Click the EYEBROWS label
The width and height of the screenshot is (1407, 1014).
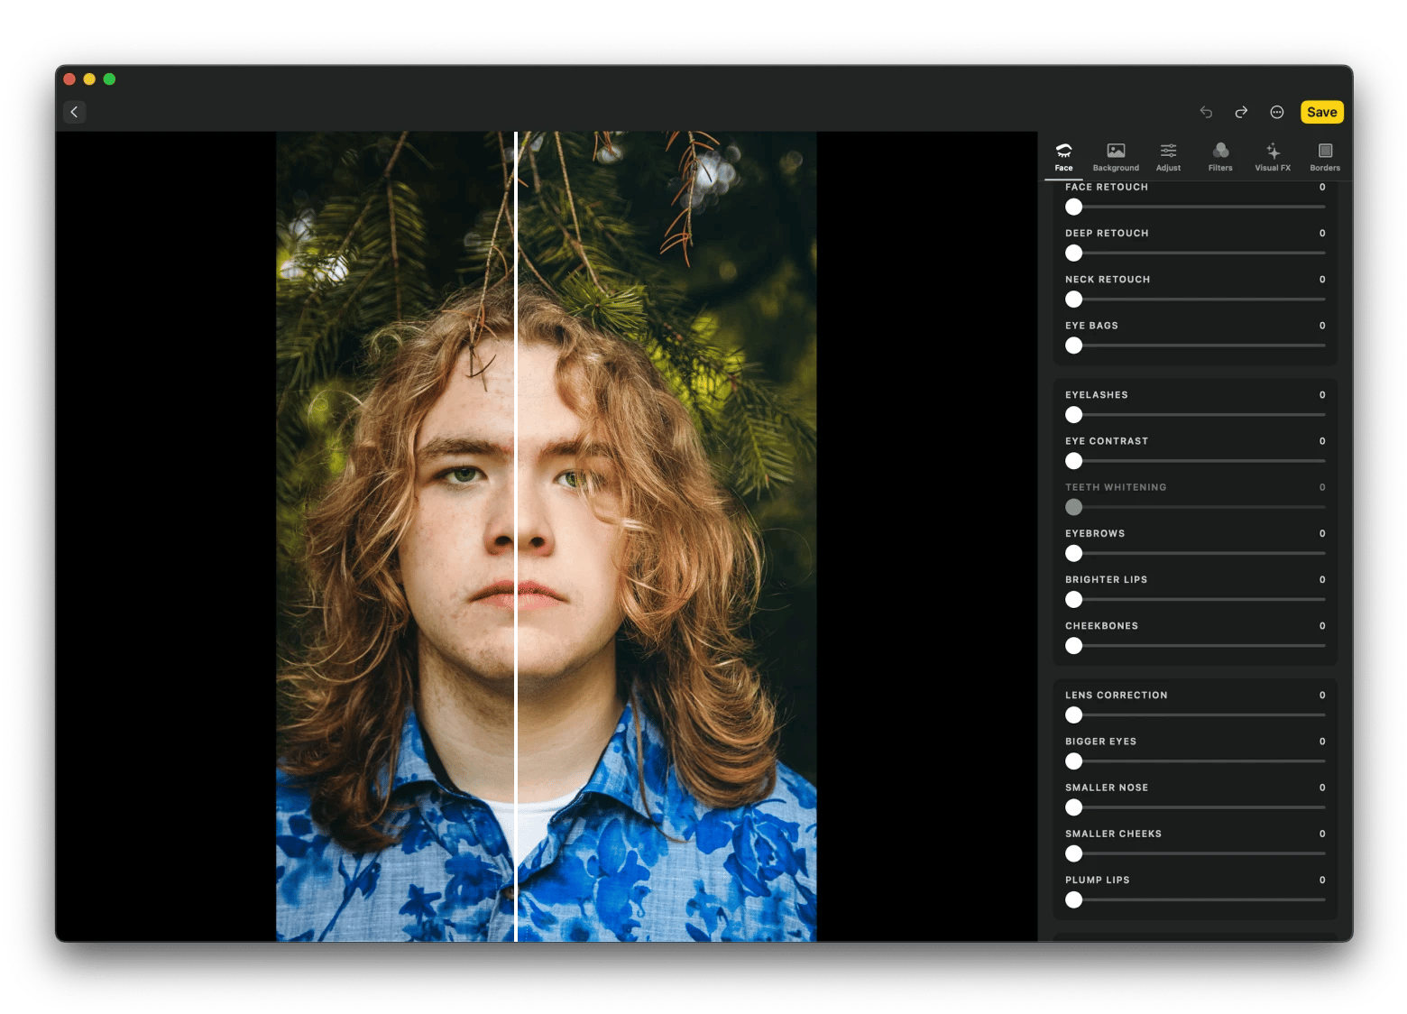click(x=1095, y=533)
